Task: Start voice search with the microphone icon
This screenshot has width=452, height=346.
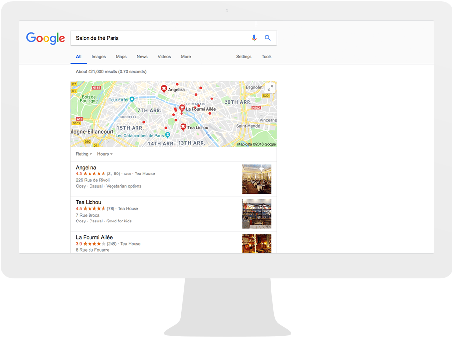Action: click(254, 38)
